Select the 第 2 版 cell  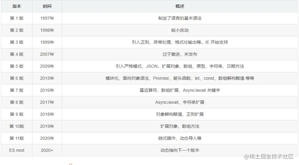pos(17,30)
